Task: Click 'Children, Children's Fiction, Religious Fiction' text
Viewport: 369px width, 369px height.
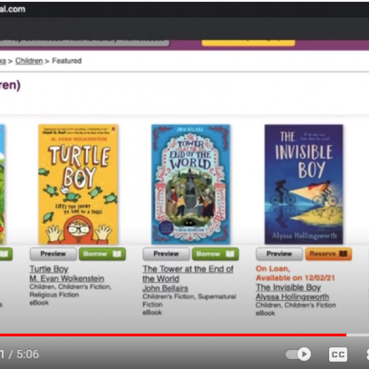Action: coord(70,291)
